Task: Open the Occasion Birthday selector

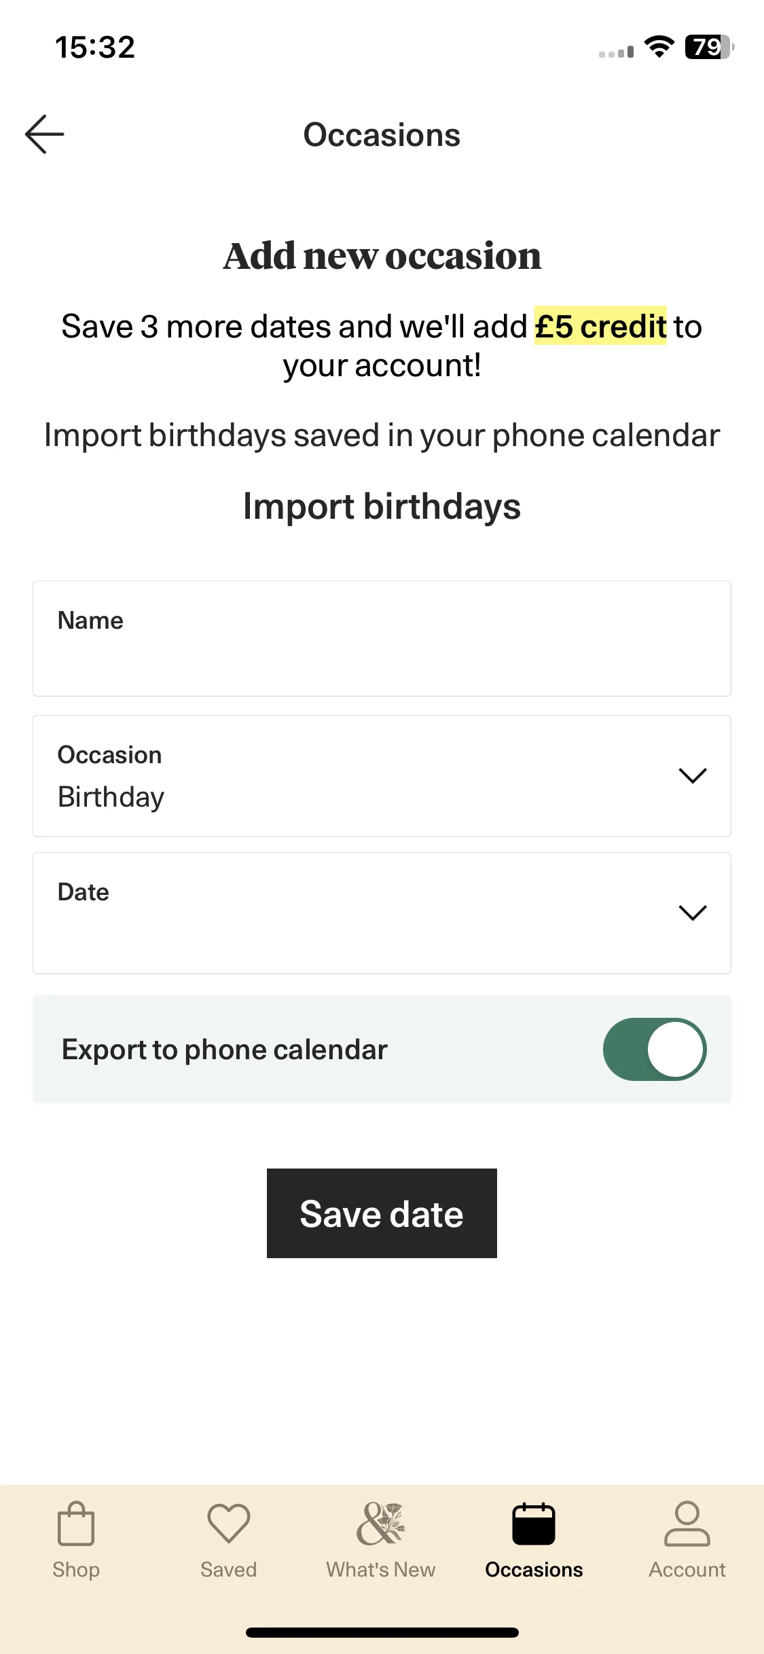Action: 382,775
